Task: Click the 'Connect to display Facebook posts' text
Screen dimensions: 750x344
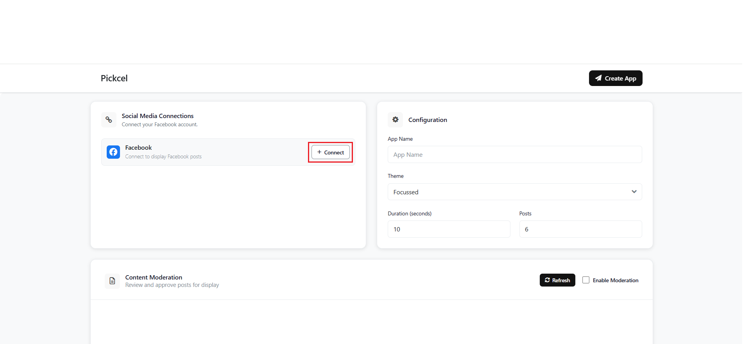Action: click(x=163, y=157)
